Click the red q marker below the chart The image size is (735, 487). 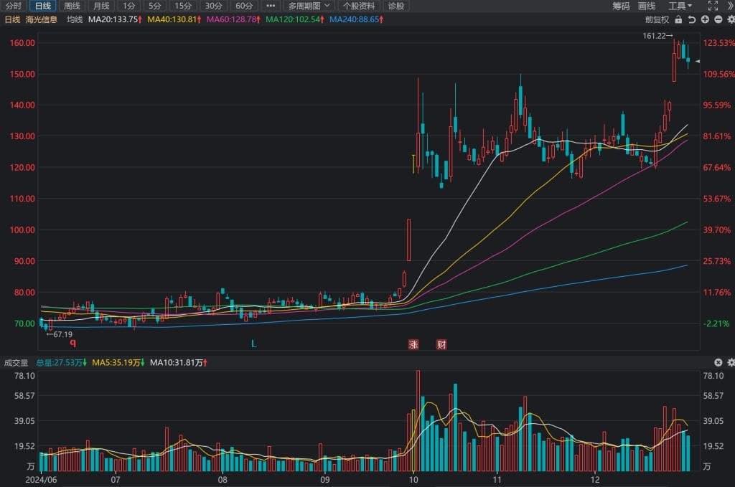click(x=72, y=343)
